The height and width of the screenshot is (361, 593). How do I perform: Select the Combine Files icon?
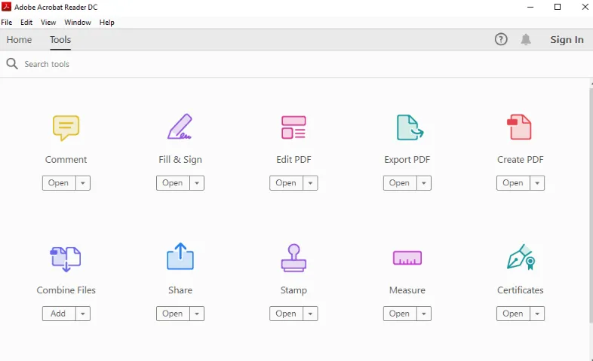coord(66,259)
